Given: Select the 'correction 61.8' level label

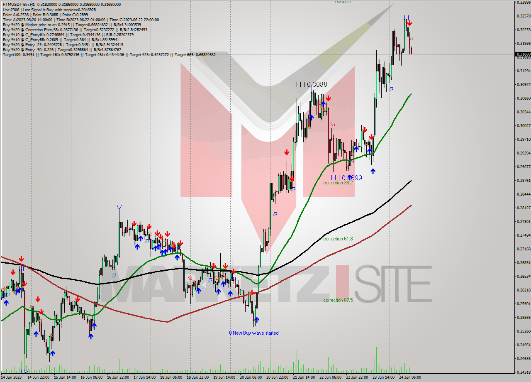Looking at the screenshot, I should tap(338, 239).
